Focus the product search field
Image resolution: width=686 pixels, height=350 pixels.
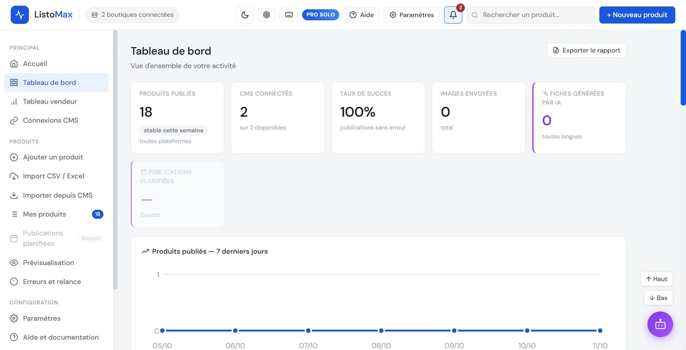(530, 15)
